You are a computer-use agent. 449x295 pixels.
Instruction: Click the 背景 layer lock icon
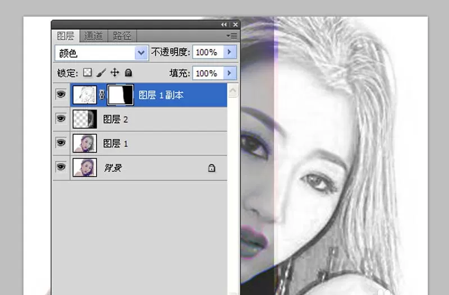point(212,168)
